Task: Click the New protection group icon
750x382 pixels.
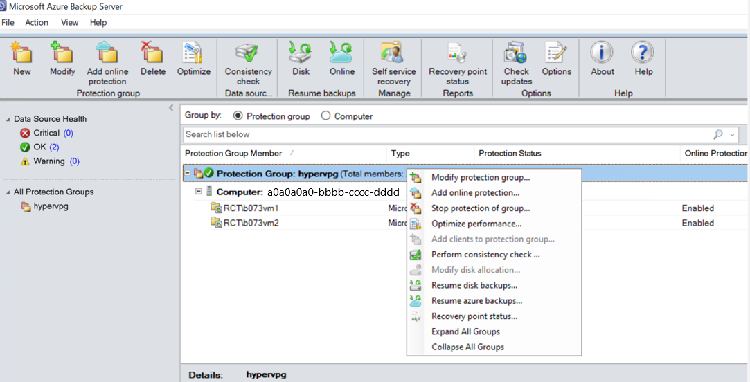Action: (21, 52)
